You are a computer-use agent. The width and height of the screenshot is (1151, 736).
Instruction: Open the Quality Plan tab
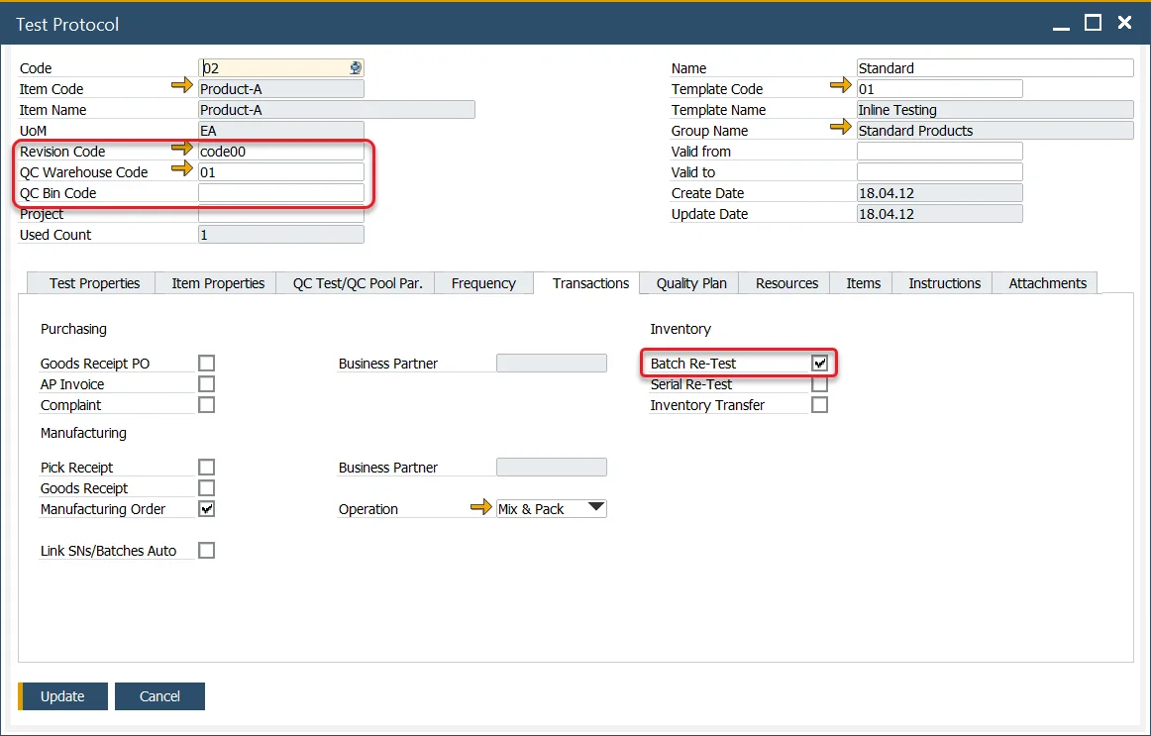tap(691, 283)
